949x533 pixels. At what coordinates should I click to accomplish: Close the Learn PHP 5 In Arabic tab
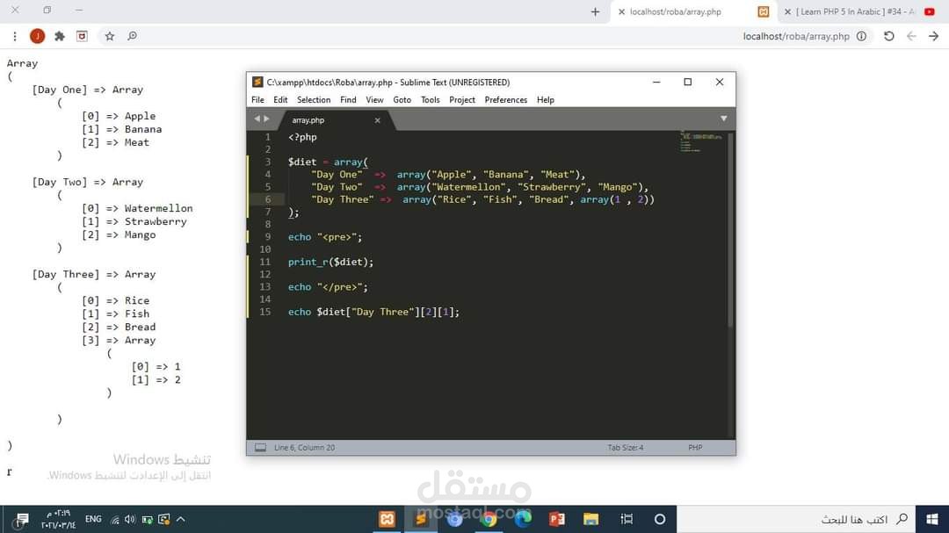tap(787, 11)
